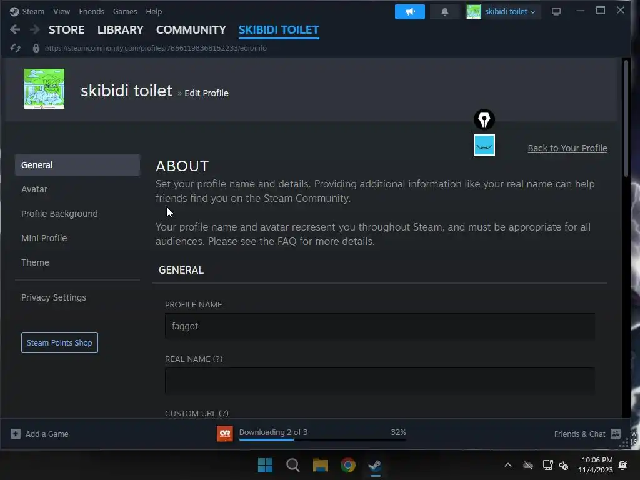
Task: Show hidden system tray icons chevron
Action: point(507,465)
